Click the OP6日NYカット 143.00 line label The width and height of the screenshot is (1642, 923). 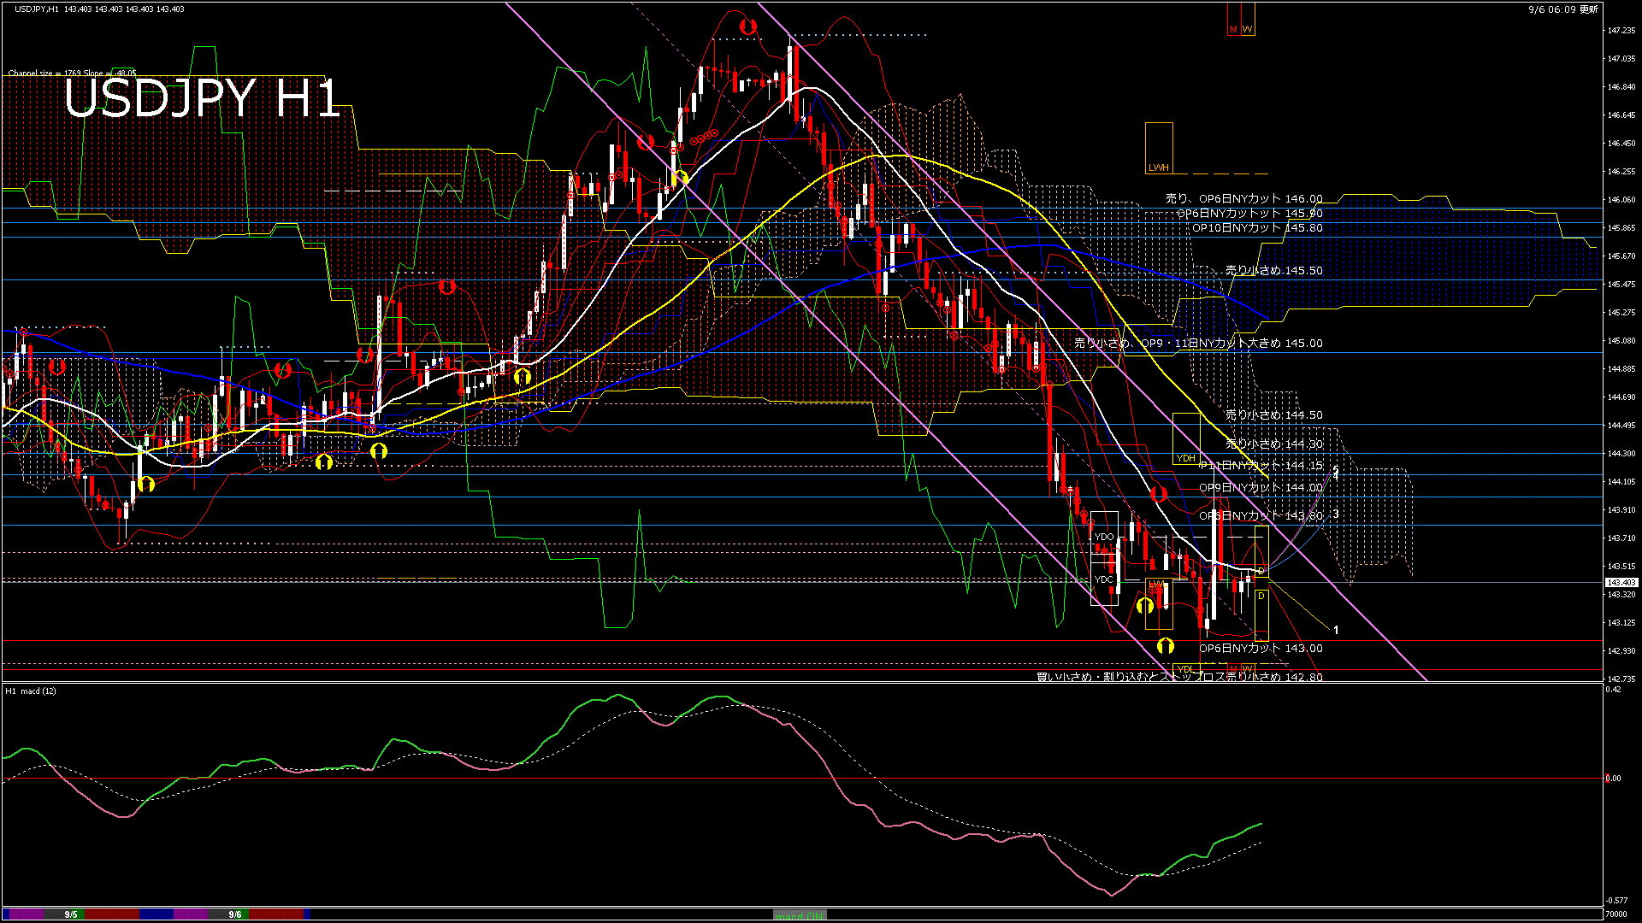[x=1261, y=648]
